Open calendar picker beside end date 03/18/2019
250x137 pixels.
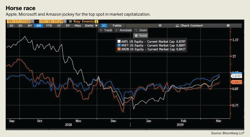[65, 21]
